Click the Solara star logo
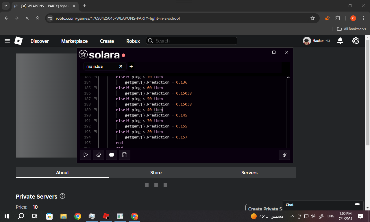The image size is (370, 222). click(83, 54)
